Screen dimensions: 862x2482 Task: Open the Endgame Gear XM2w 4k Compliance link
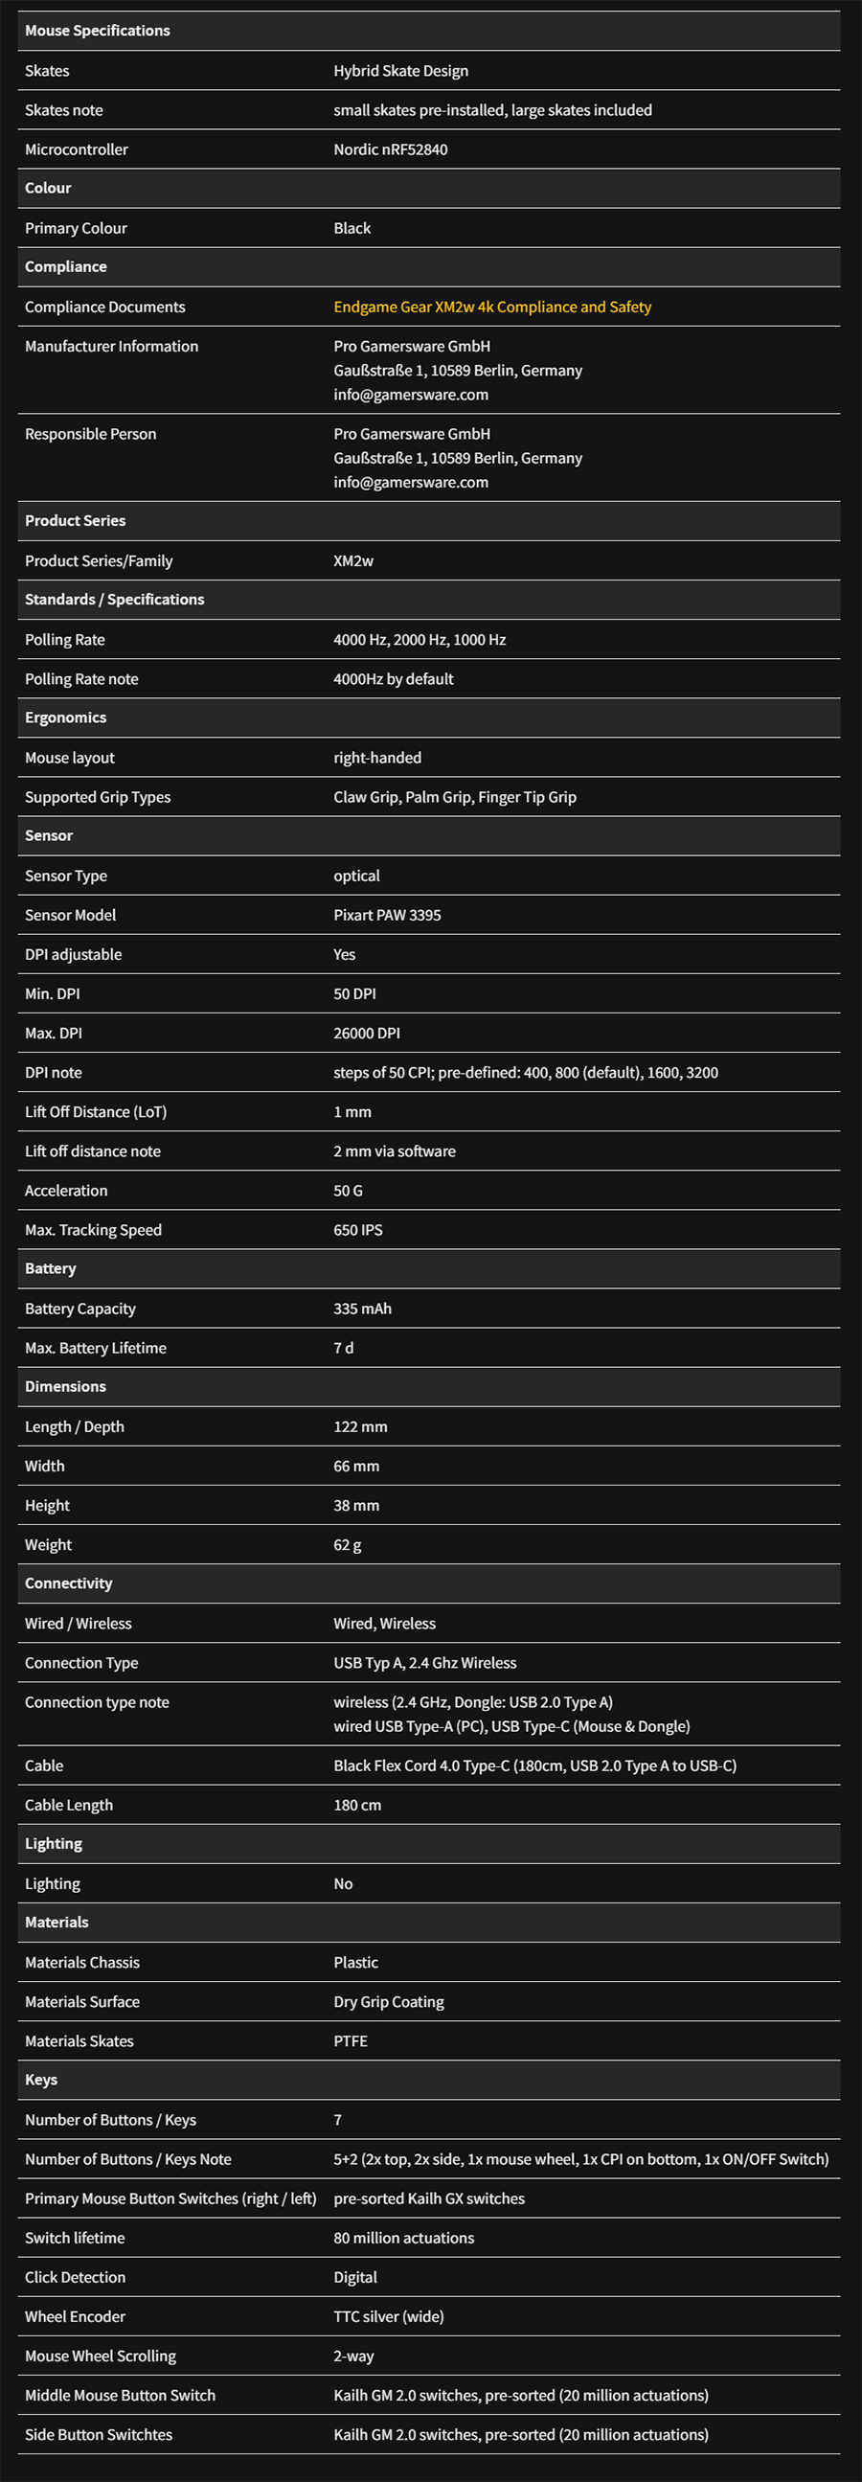pyautogui.click(x=492, y=307)
